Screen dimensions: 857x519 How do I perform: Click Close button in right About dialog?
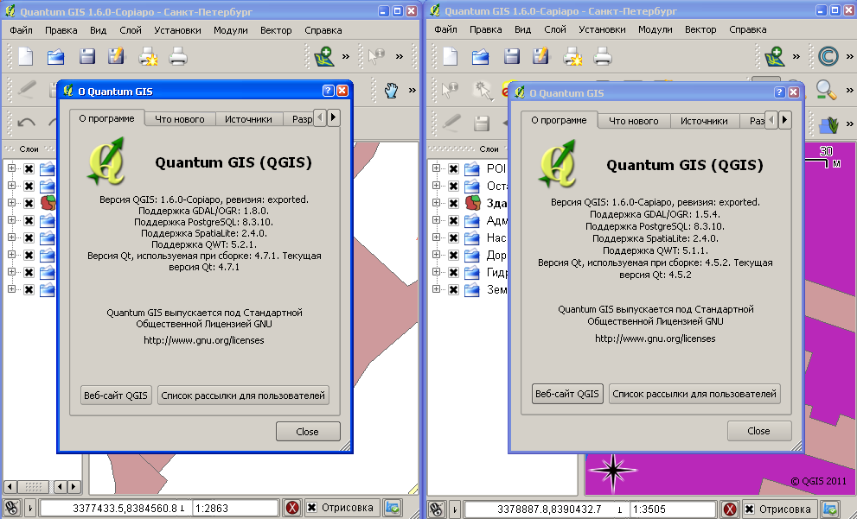coord(759,431)
